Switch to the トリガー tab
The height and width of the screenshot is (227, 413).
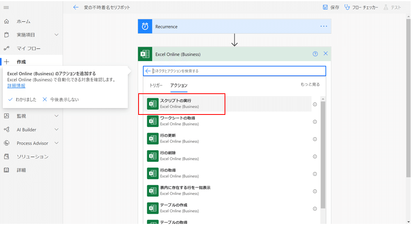[156, 85]
